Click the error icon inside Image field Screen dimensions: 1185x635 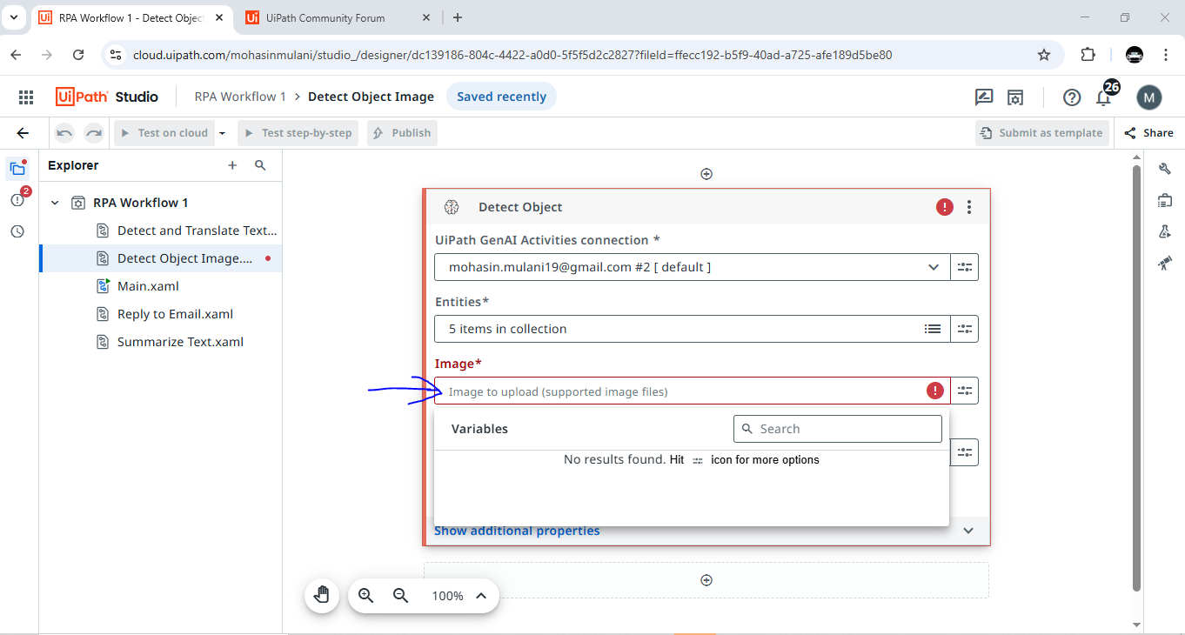tap(935, 391)
